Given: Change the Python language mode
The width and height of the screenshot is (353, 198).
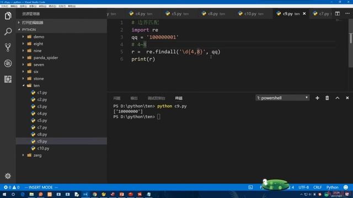Looking at the screenshot, I should (x=332, y=187).
